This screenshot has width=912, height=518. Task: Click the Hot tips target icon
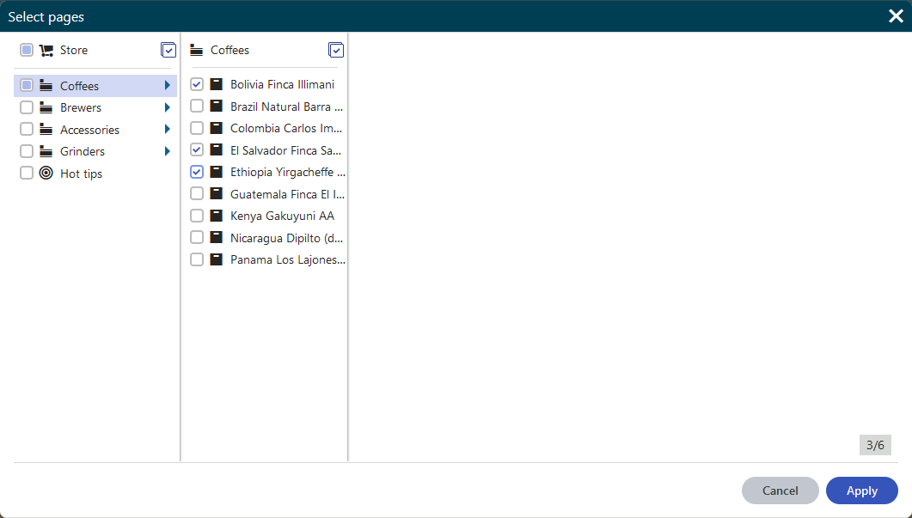pyautogui.click(x=46, y=174)
